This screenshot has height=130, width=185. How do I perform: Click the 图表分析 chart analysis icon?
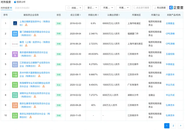coord(15,2)
